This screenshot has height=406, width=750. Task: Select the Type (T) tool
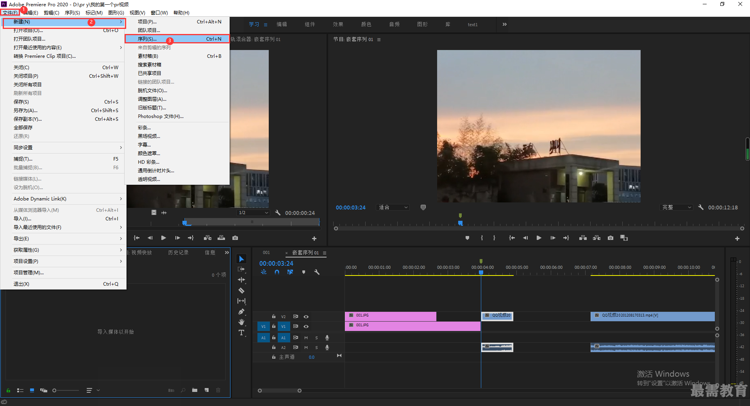pos(241,333)
